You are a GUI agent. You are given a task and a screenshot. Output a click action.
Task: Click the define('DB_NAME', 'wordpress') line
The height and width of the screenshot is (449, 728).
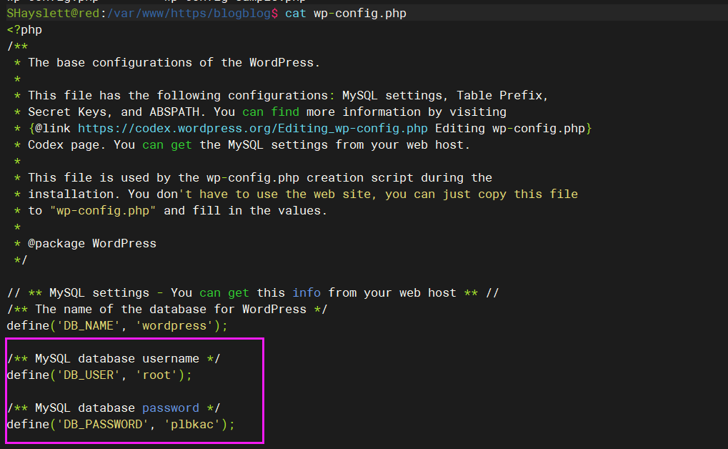tap(117, 326)
